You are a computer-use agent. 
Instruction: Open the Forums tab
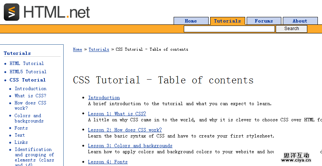264,21
